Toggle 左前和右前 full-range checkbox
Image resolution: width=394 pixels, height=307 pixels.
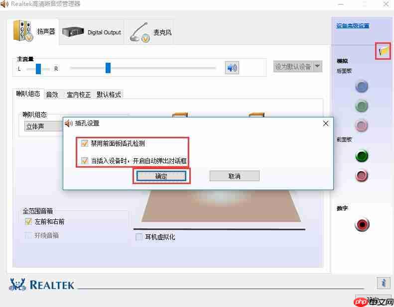(28, 221)
